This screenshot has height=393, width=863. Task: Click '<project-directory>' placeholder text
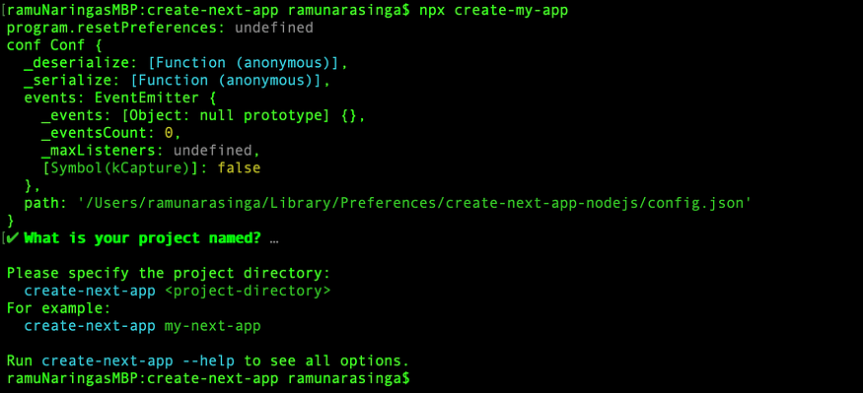pos(248,291)
